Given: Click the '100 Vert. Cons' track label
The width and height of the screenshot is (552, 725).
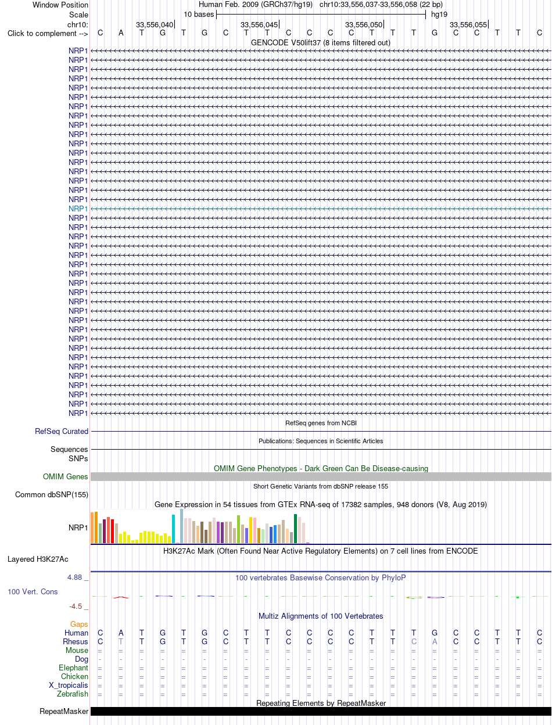Looking at the screenshot, I should point(33,591).
